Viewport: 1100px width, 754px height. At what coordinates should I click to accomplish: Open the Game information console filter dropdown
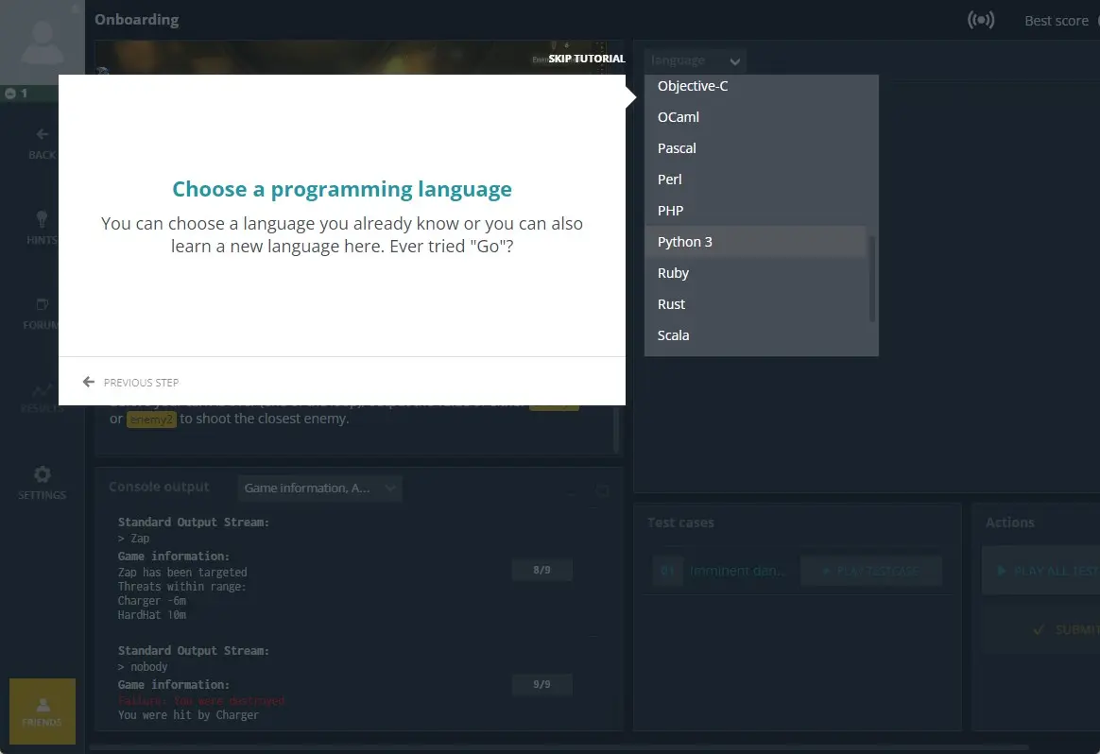tap(320, 488)
